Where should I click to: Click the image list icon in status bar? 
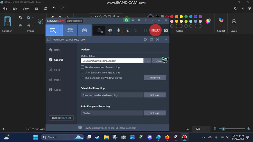(151, 40)
